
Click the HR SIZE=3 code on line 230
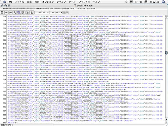tap(12, 123)
